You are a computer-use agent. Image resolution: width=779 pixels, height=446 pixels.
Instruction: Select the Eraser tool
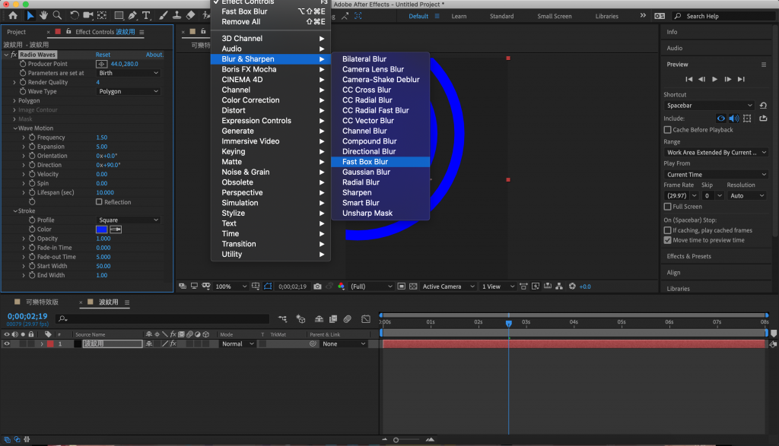[x=191, y=15]
